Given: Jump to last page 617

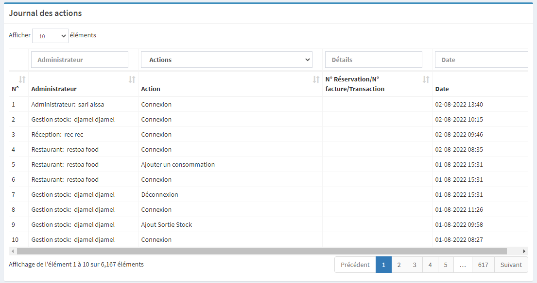Looking at the screenshot, I should pos(483,265).
